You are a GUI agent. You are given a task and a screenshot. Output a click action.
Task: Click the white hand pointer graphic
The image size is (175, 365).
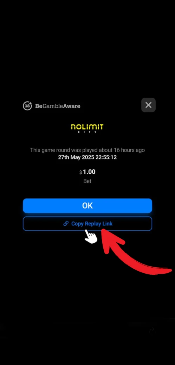tap(91, 237)
